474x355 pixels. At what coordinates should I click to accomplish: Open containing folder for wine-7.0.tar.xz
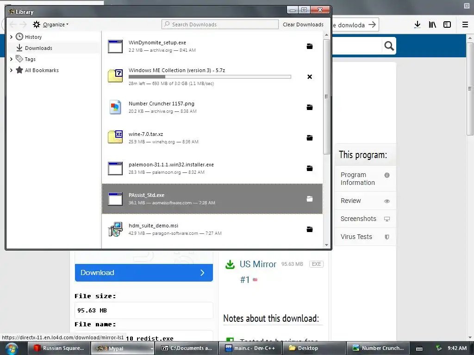tap(310, 138)
